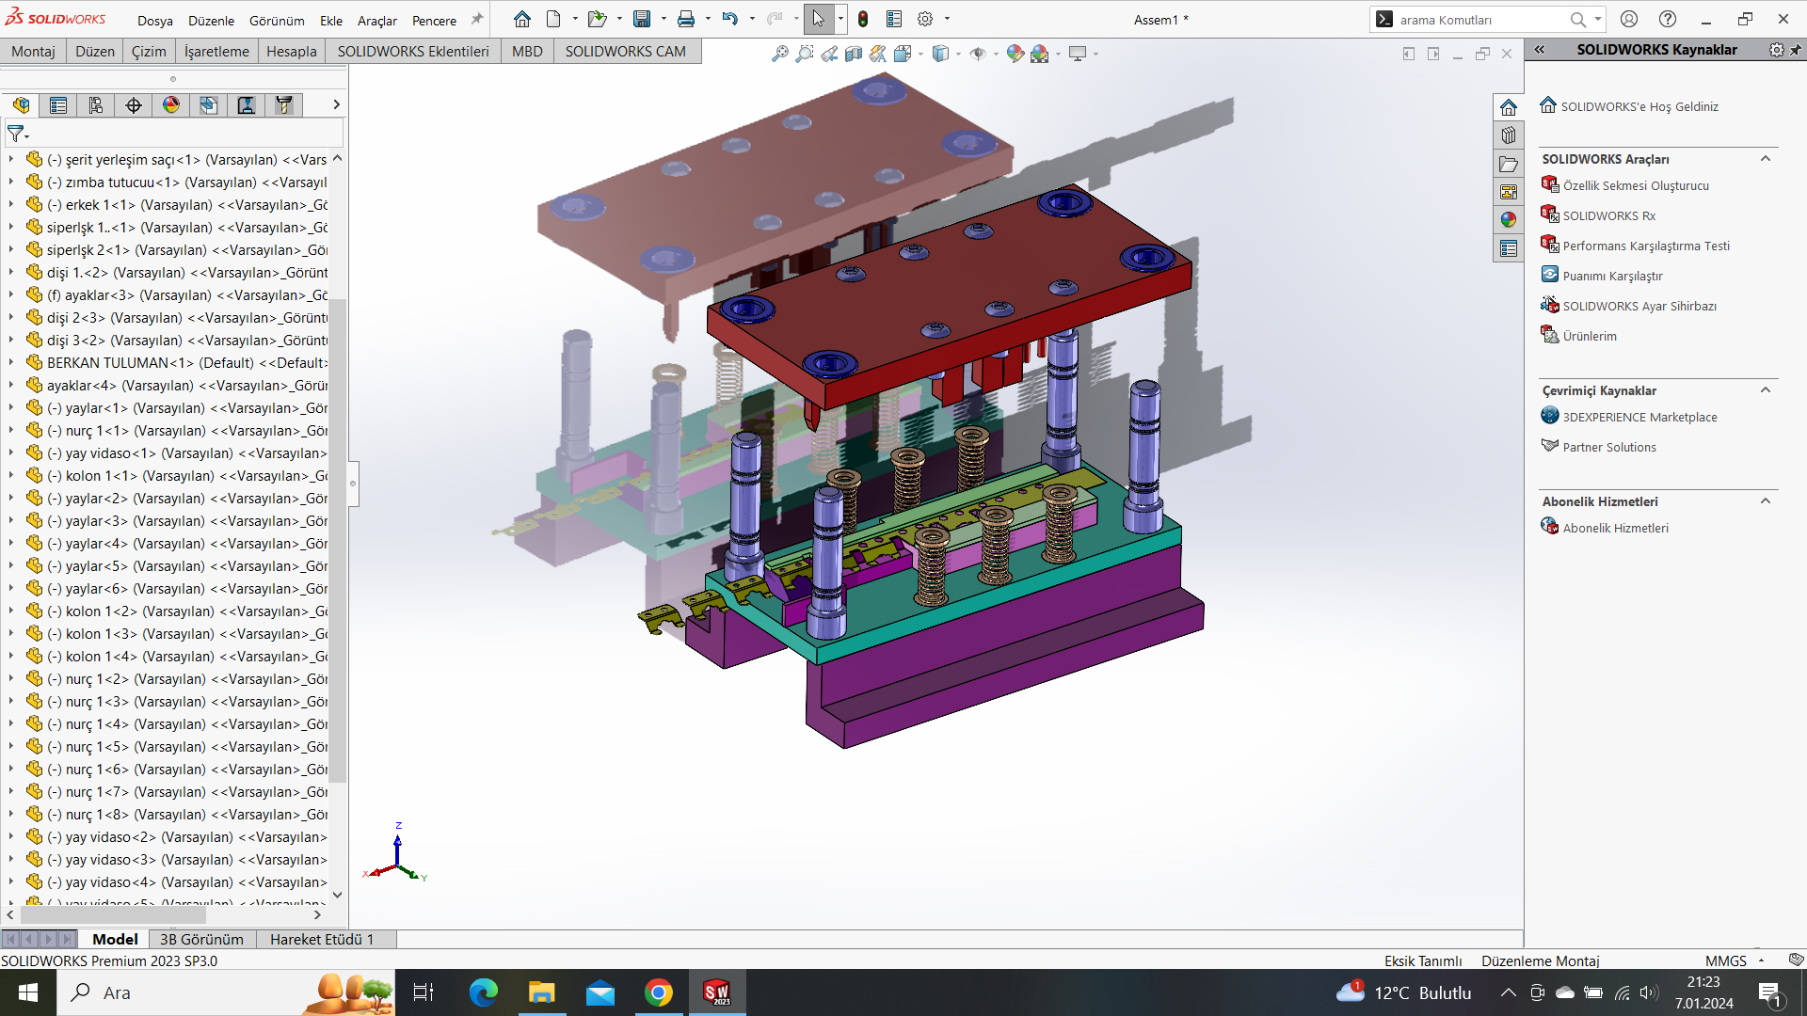The height and width of the screenshot is (1016, 1807).
Task: Open the Hide/Show Items dropdown arrow
Action: pos(996,55)
